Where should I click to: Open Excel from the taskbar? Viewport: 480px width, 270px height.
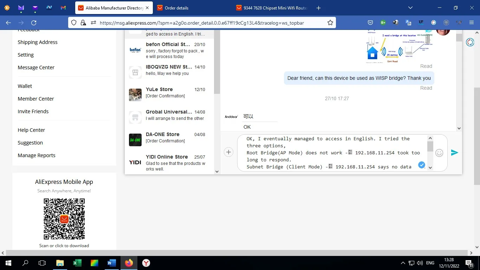77,263
